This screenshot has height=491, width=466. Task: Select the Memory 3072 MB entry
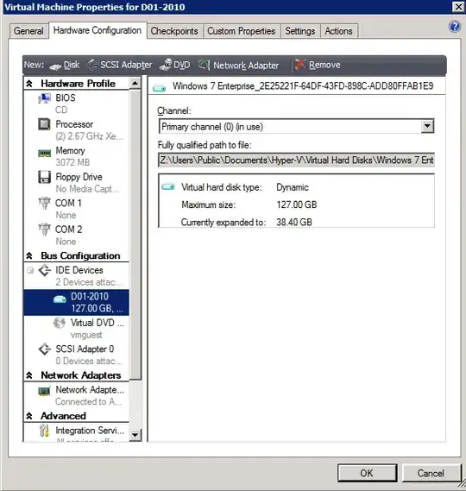76,156
